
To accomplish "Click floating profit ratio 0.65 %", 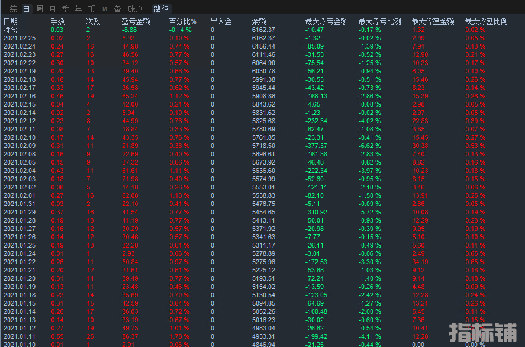I will 475,262.
